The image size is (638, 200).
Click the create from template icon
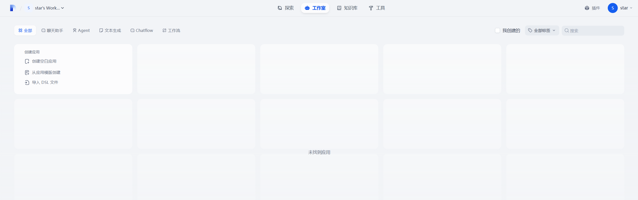(x=27, y=73)
